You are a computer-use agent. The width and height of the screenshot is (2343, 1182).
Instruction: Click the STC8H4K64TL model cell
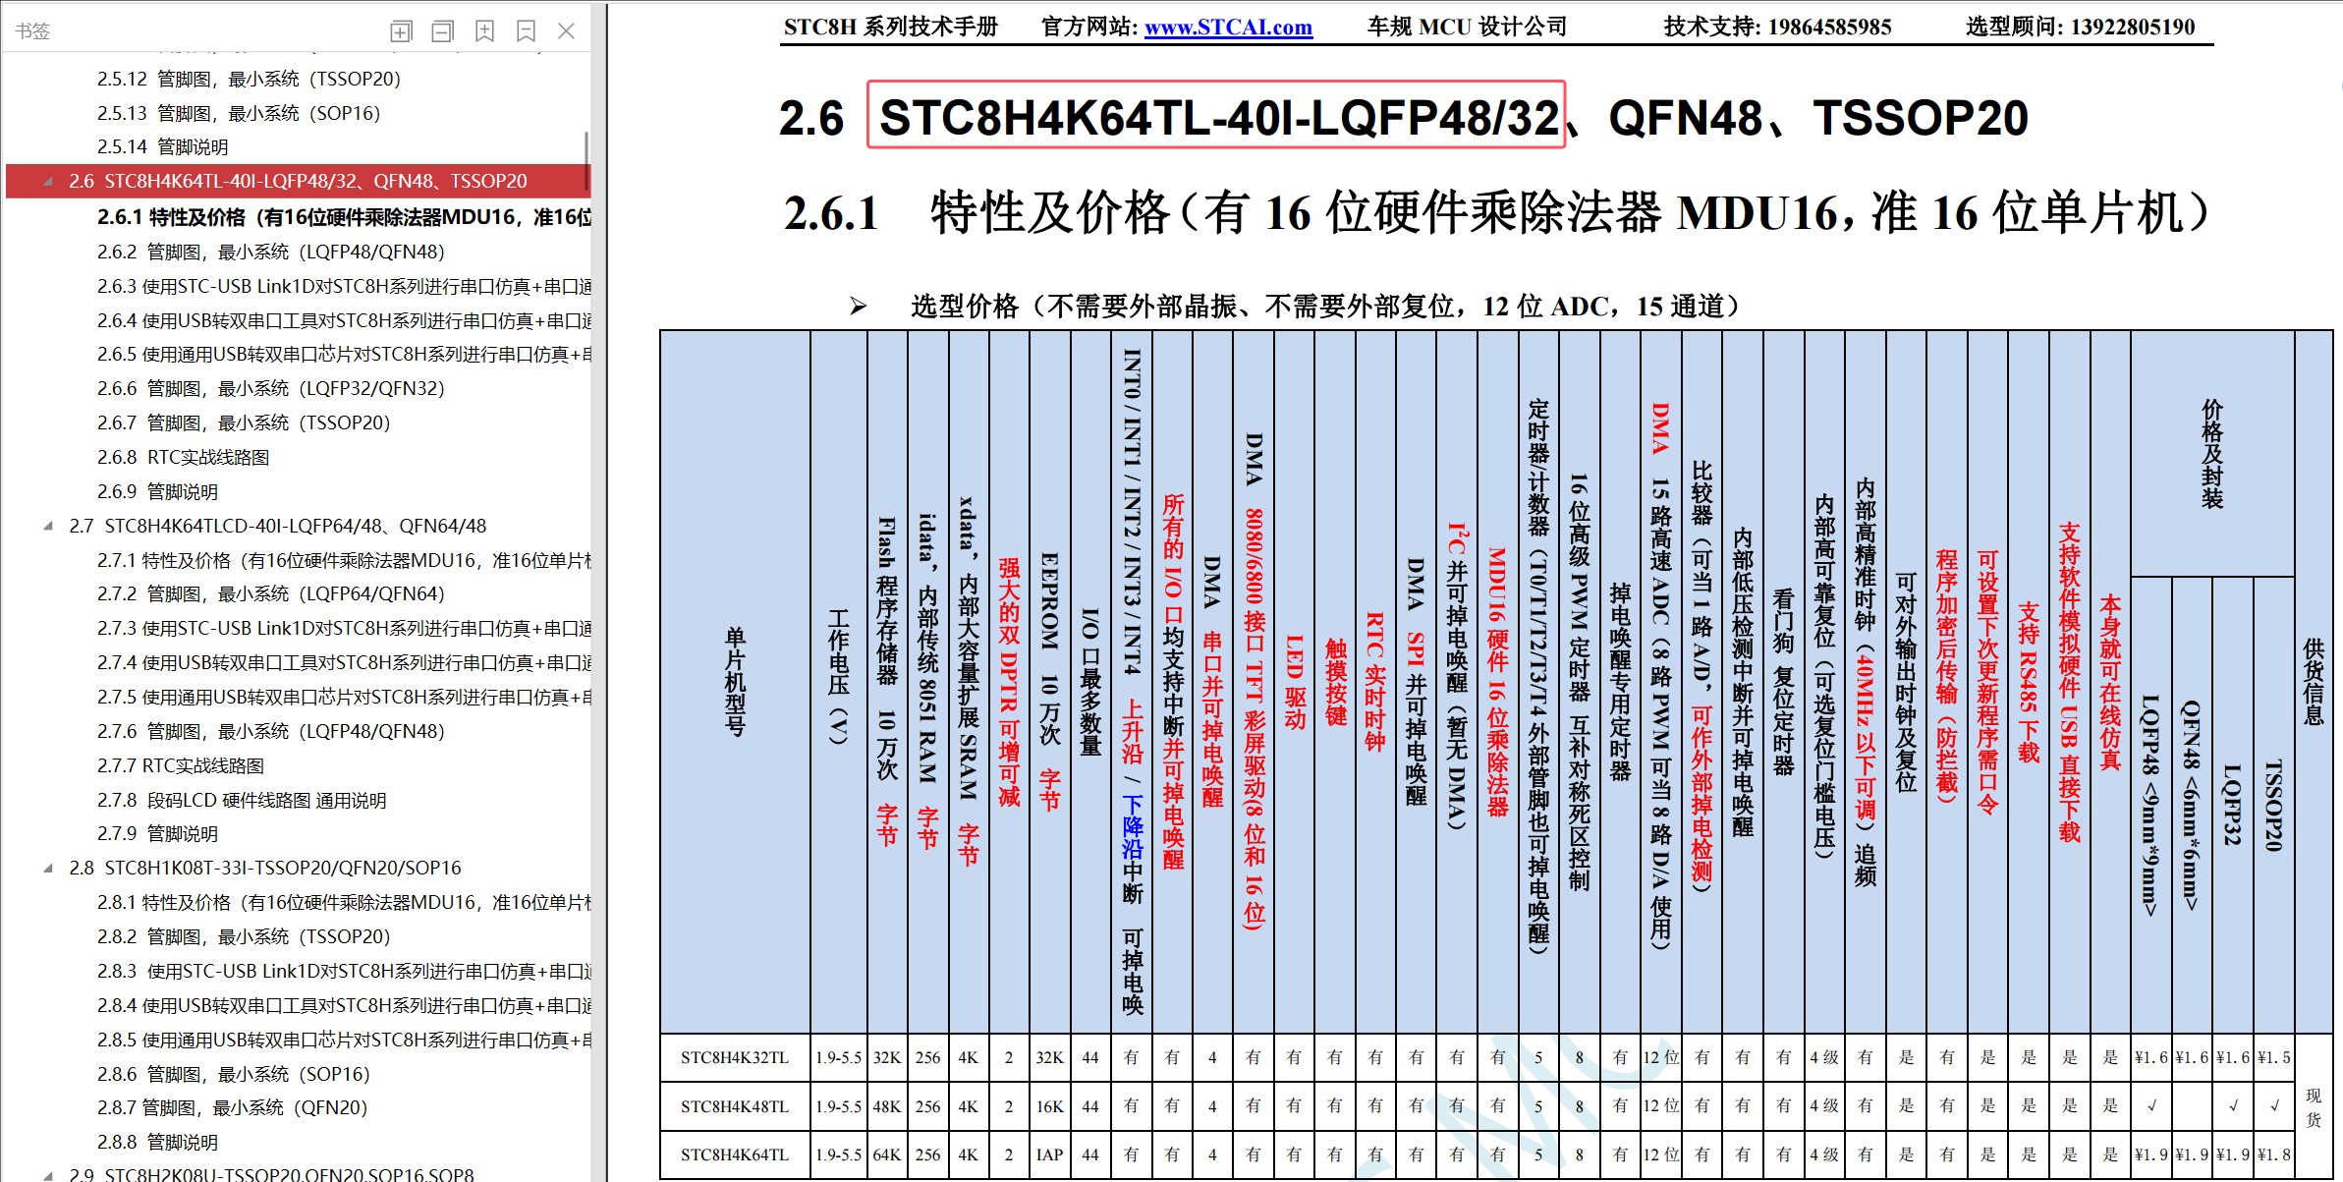[735, 1154]
